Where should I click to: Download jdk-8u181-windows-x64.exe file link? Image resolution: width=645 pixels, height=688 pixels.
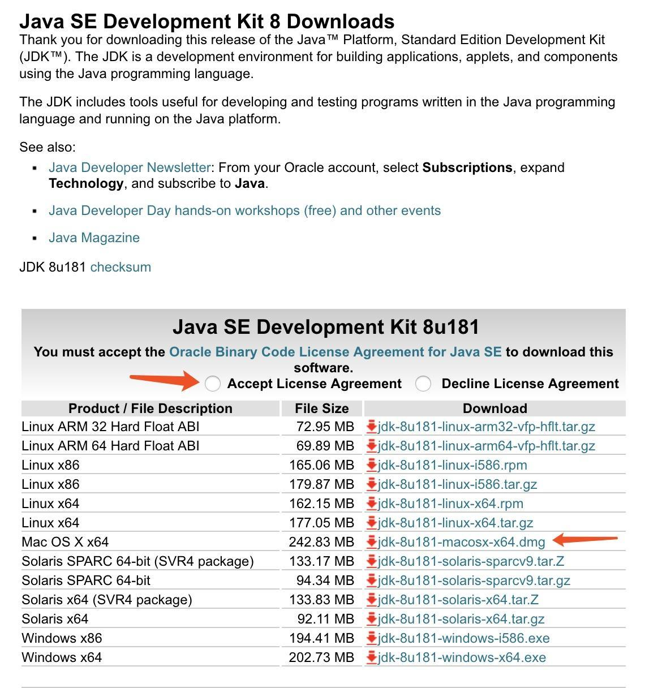462,657
